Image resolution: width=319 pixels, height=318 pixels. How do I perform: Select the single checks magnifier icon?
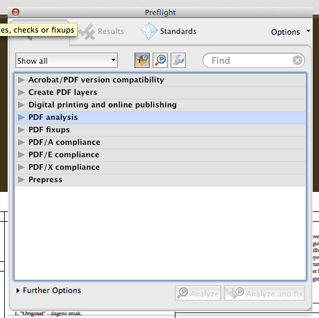click(x=160, y=60)
